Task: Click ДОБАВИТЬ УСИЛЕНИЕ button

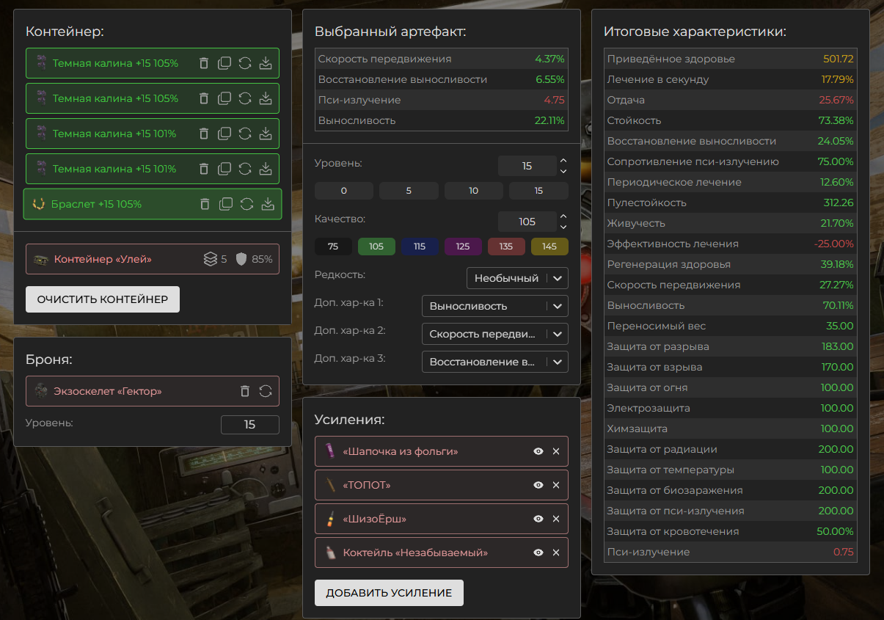Action: tap(389, 593)
